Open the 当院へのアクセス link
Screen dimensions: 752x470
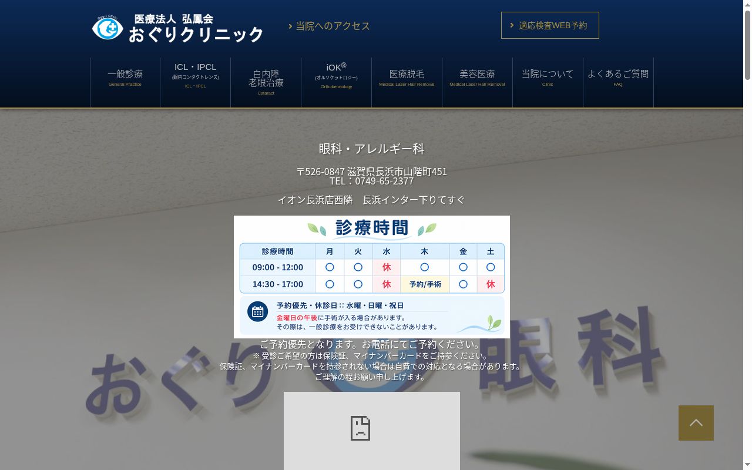point(330,26)
